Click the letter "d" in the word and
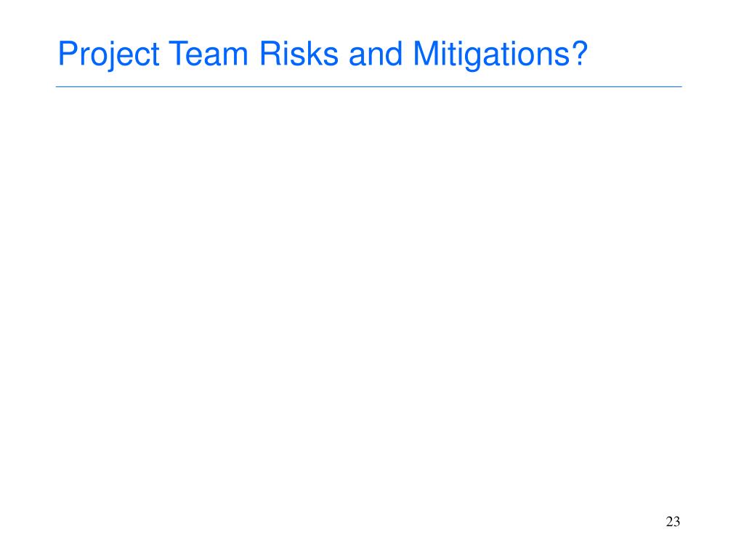The height and width of the screenshot is (558, 744). click(x=393, y=53)
